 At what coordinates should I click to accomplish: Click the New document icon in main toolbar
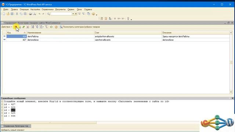[4, 14]
